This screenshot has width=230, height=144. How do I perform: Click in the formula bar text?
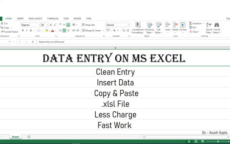tap(51, 42)
